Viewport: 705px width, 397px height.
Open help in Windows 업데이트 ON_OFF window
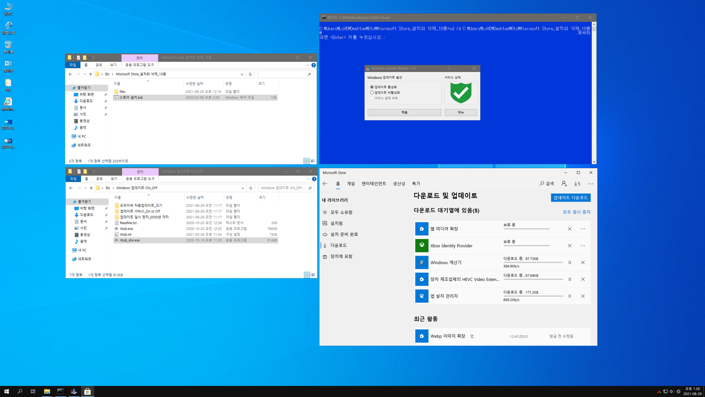point(314,179)
